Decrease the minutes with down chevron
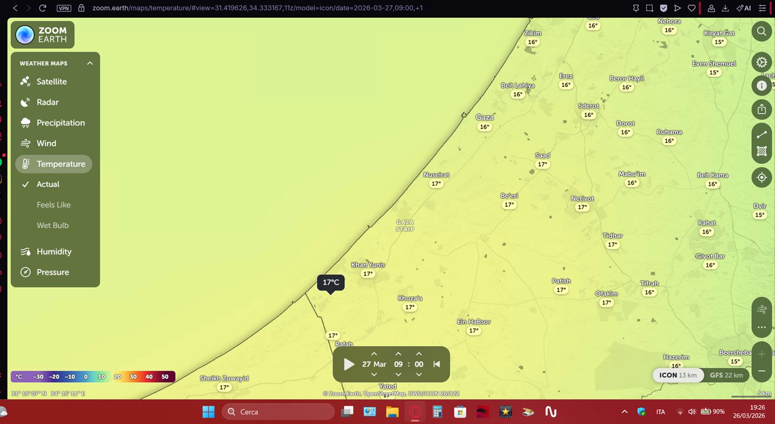Screen dimensions: 775x424 [x=419, y=374]
